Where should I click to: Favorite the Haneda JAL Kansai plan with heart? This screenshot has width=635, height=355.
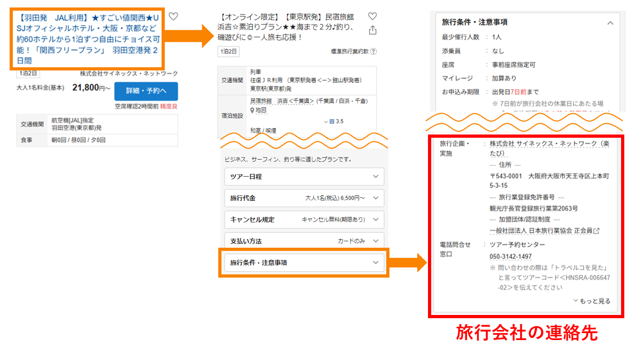(x=173, y=17)
